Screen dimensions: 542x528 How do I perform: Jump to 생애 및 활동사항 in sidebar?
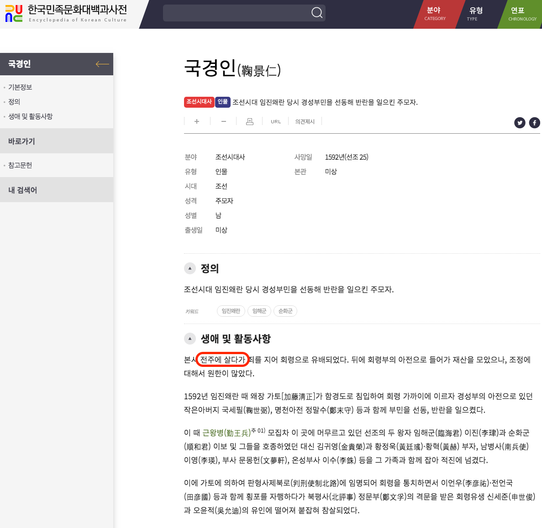coord(31,116)
